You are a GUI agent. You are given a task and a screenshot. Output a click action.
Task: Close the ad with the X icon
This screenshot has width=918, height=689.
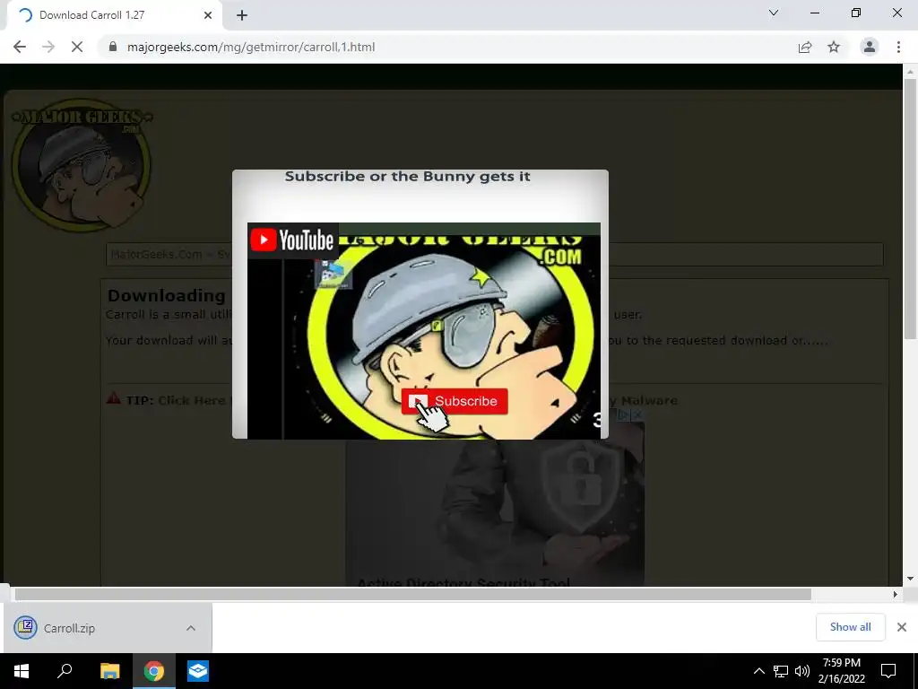pos(637,414)
